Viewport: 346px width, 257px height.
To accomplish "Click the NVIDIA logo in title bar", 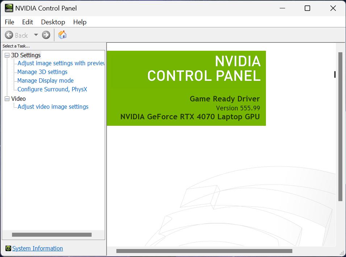I will (9, 8).
